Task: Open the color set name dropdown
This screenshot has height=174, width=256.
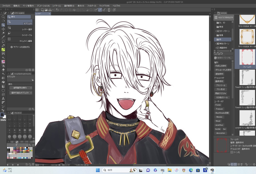Action: [x=18, y=145]
